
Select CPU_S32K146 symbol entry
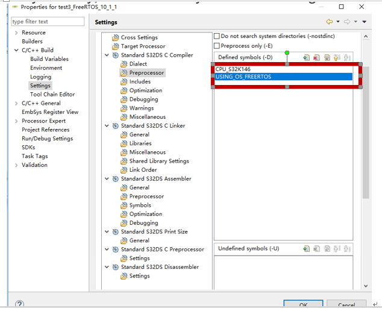tap(284, 69)
